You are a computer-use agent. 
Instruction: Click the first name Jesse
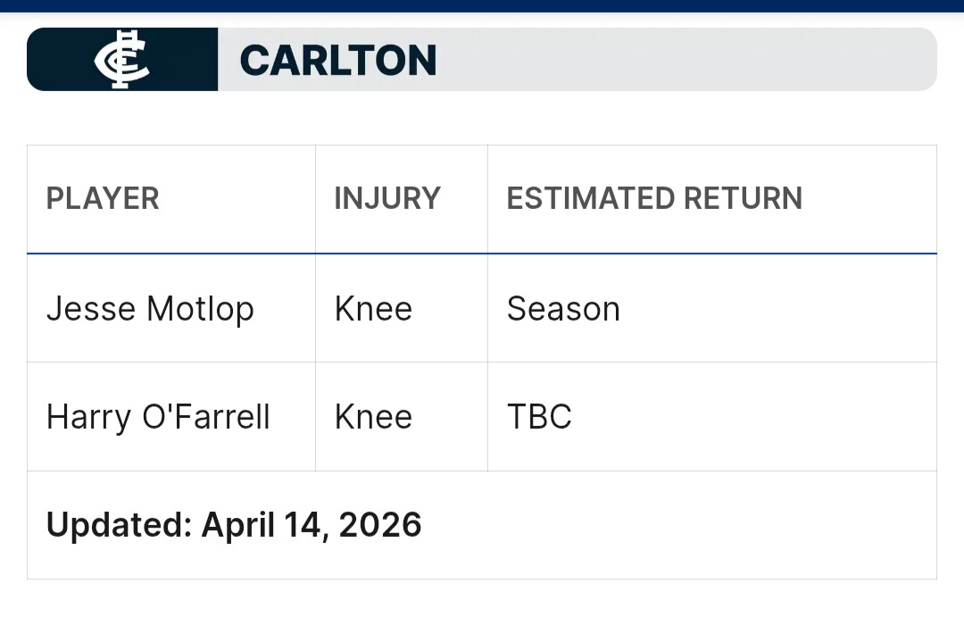[91, 309]
